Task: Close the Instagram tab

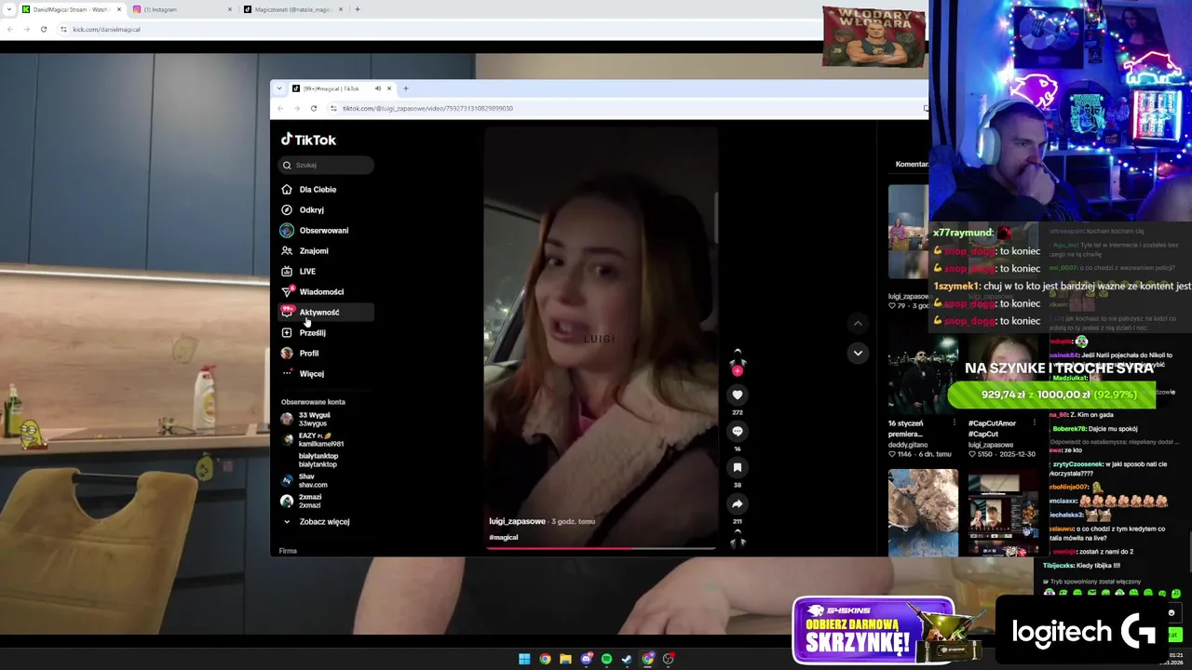Action: point(230,9)
